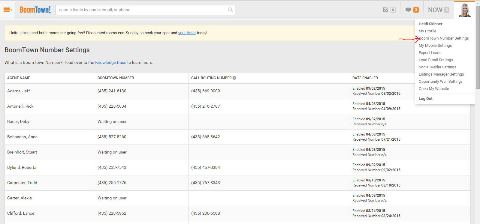Select agent name Adams, Jeff
The image size is (480, 224).
[19, 91]
